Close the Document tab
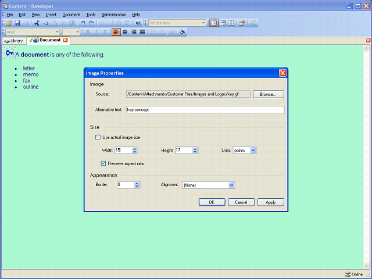372x279 pixels. point(65,40)
